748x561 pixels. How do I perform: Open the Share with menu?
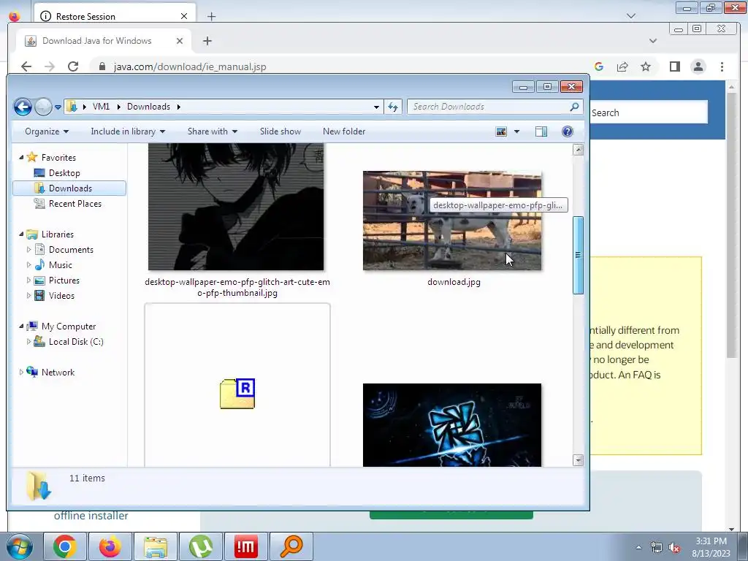click(213, 131)
